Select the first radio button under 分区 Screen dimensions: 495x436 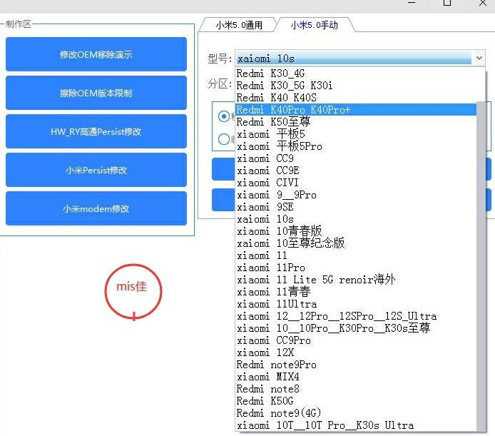point(225,116)
